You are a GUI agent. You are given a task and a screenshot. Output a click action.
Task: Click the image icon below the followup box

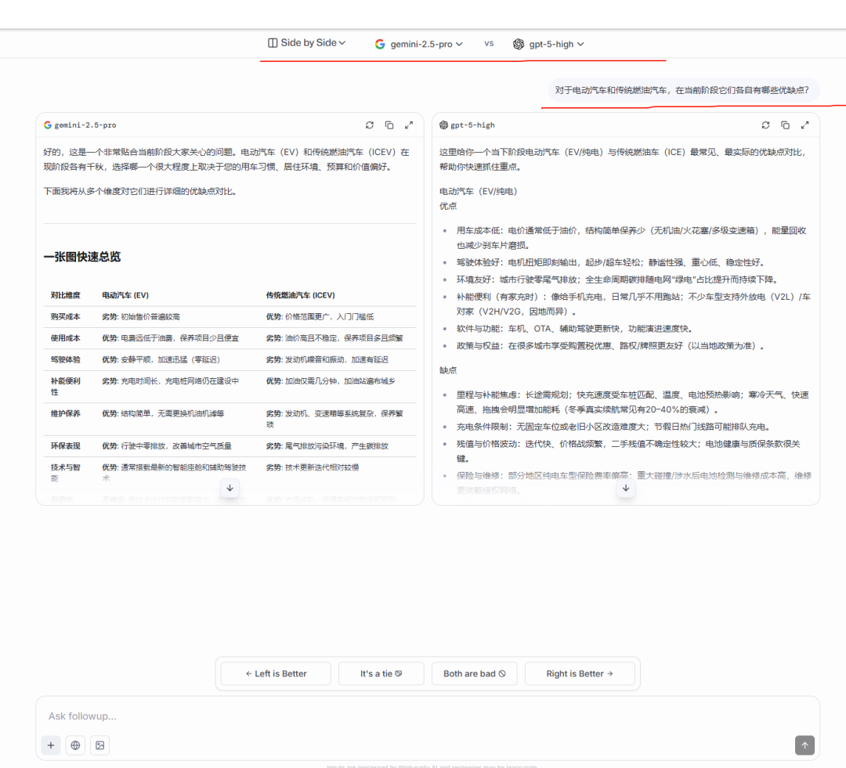point(99,745)
